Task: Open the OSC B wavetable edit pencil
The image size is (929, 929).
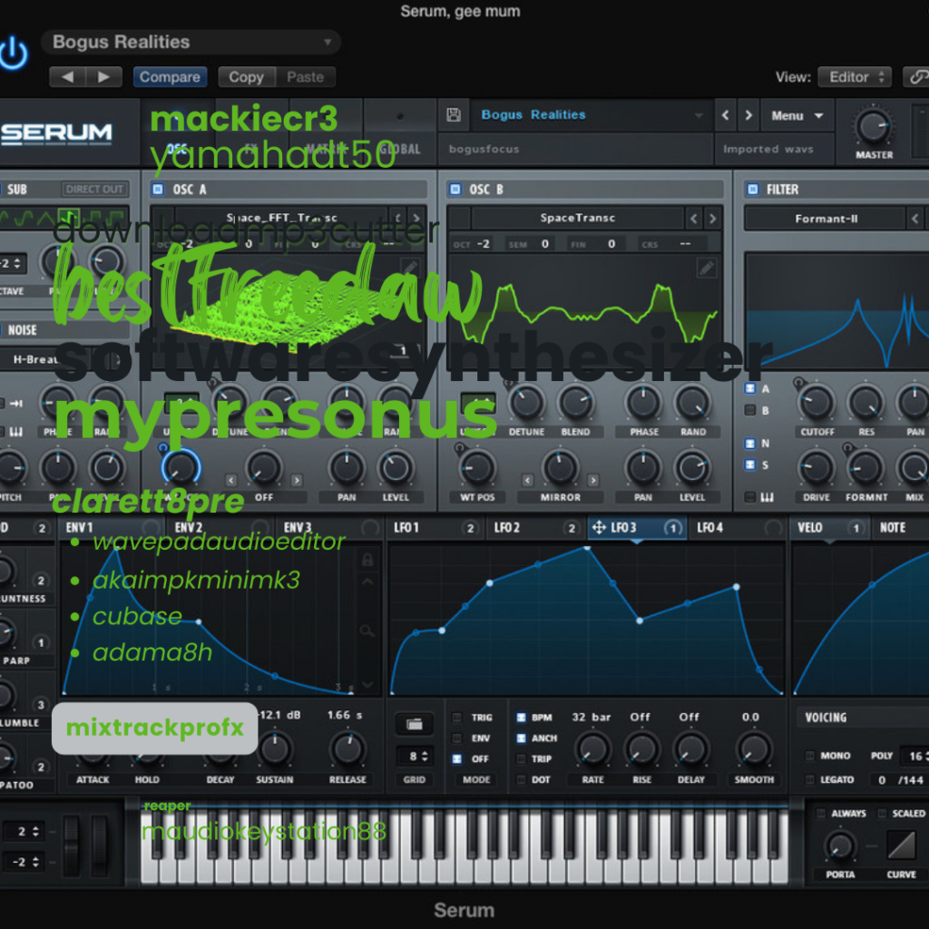Action: [x=706, y=269]
